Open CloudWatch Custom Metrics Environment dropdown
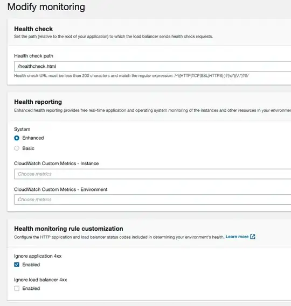Viewport: 291px width, 306px height. pos(153,200)
